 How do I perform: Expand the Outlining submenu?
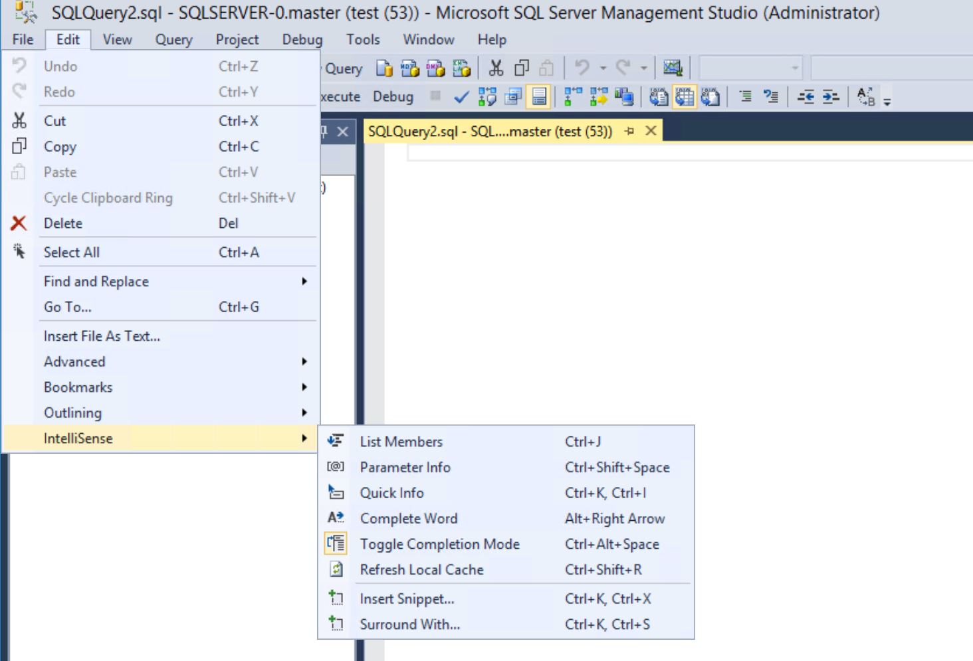[x=160, y=413]
